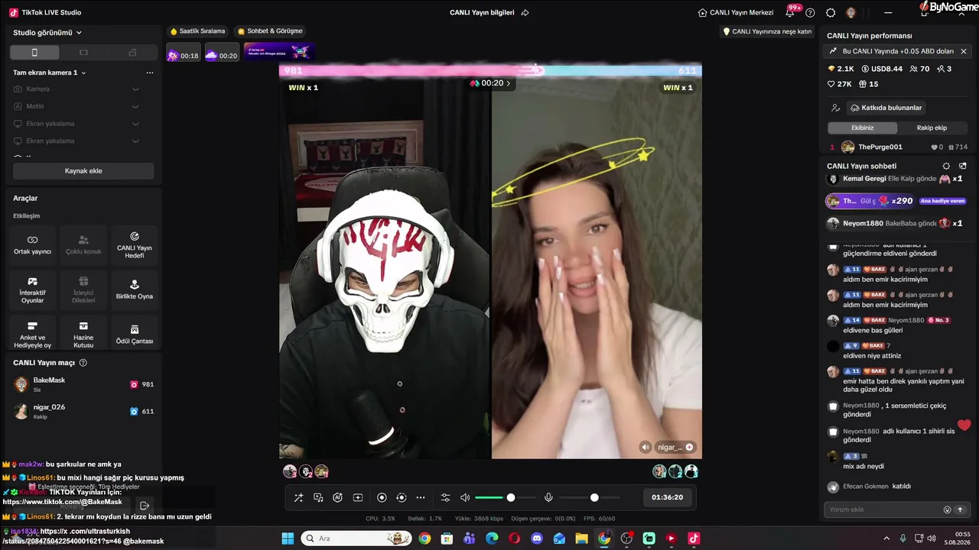Open the Music on Stage banner thumbnail
979x550 pixels.
(279, 51)
